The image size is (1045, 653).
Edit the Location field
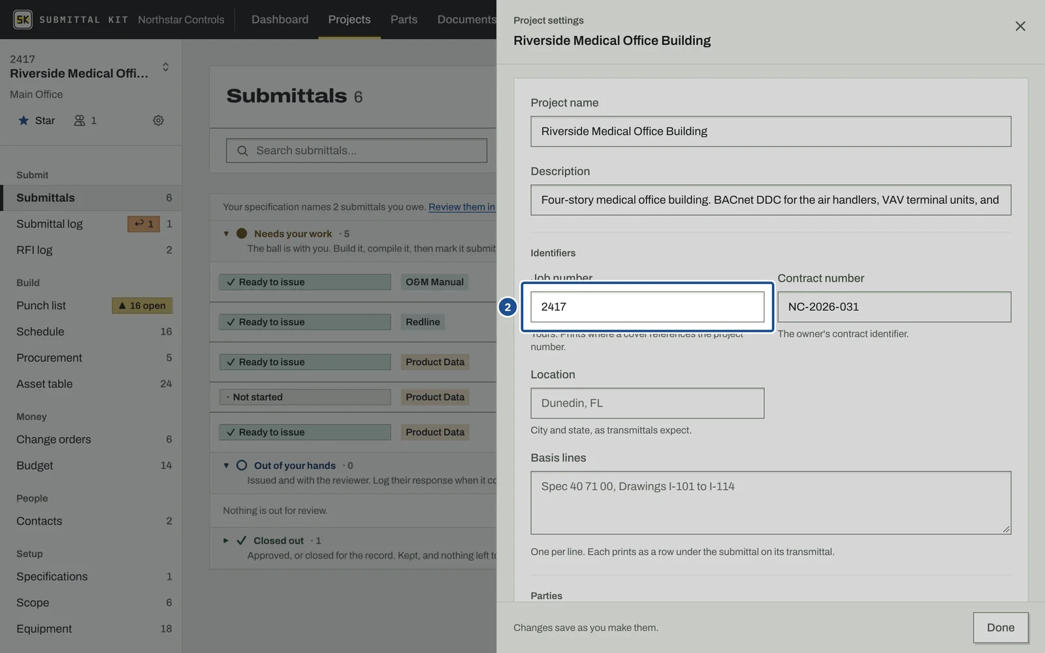[647, 404]
